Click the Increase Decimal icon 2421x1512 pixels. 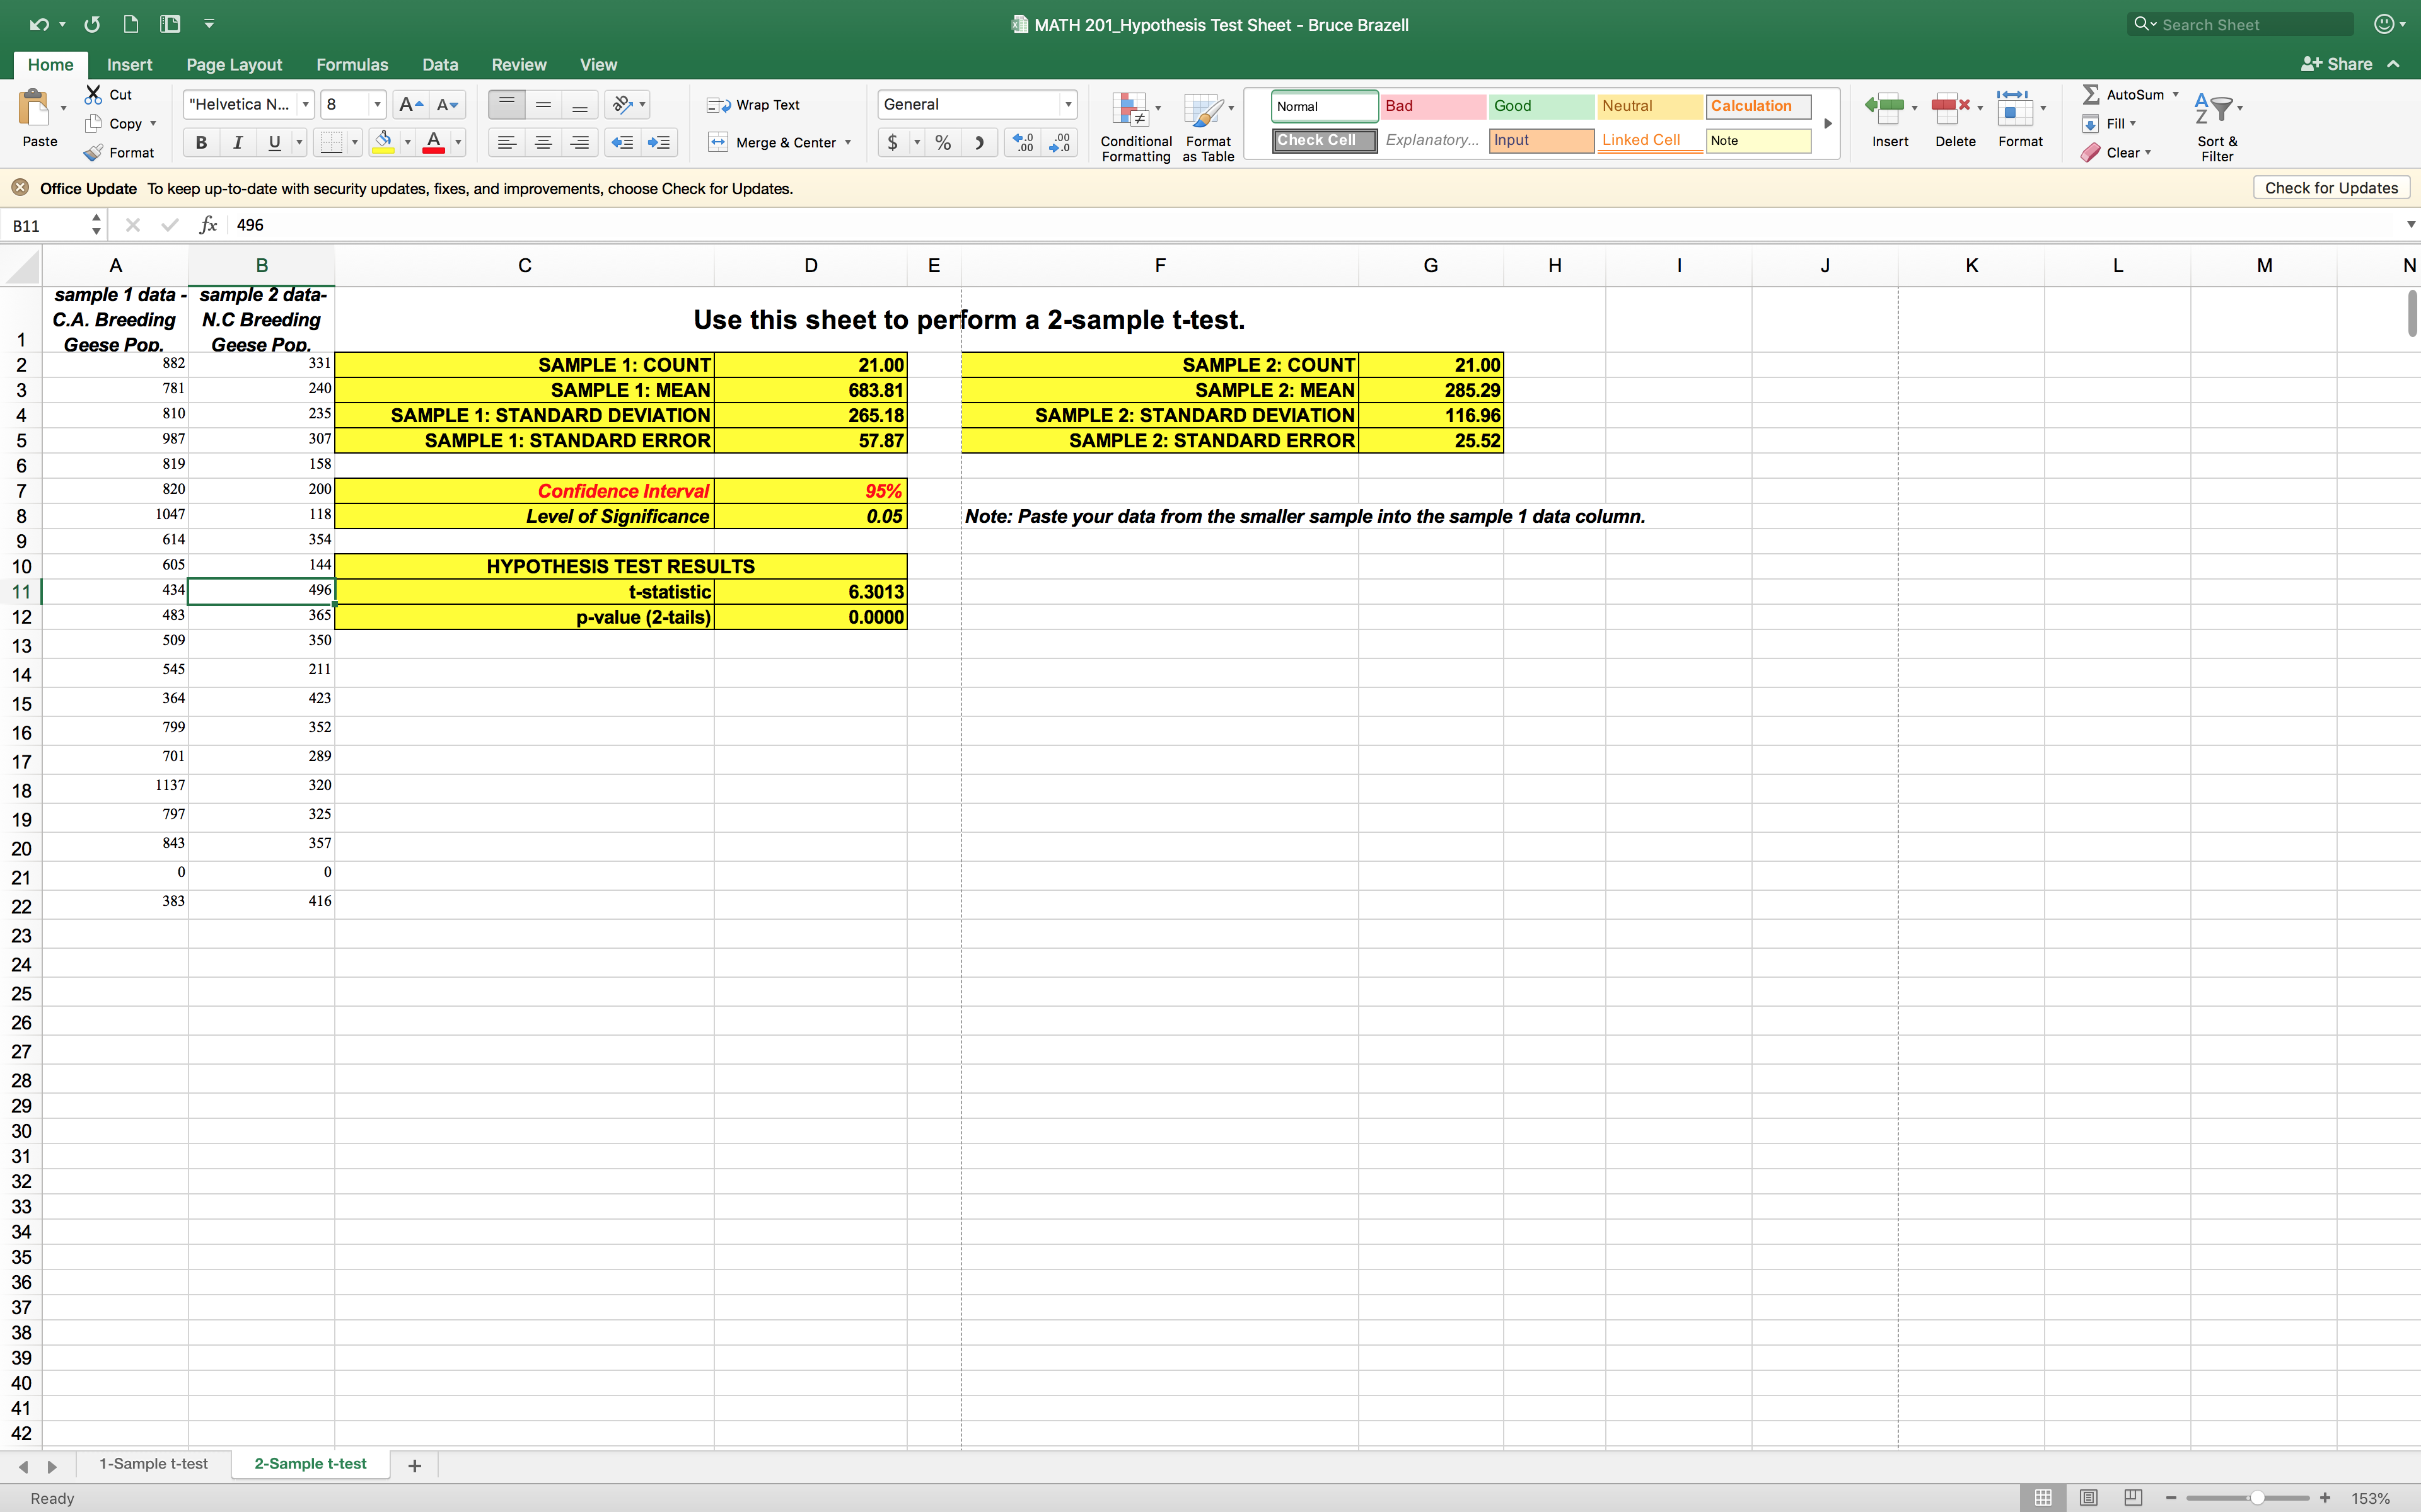(x=1023, y=143)
